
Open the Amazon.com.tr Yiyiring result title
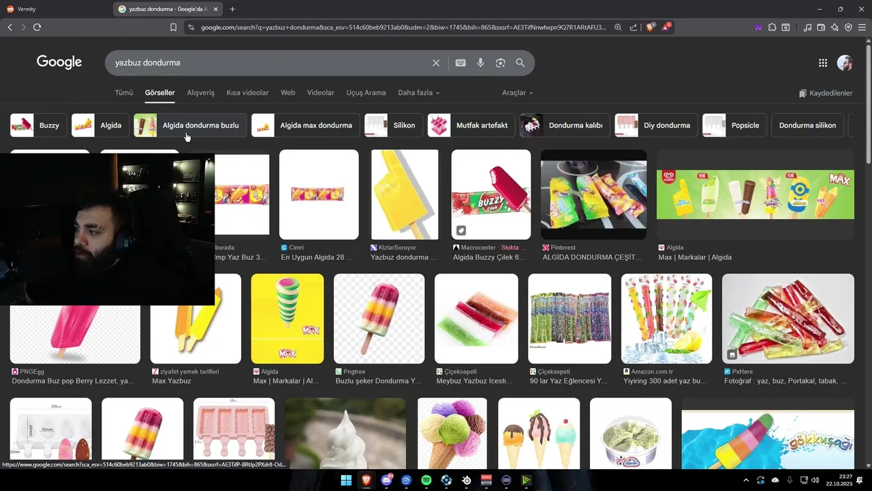coord(666,381)
